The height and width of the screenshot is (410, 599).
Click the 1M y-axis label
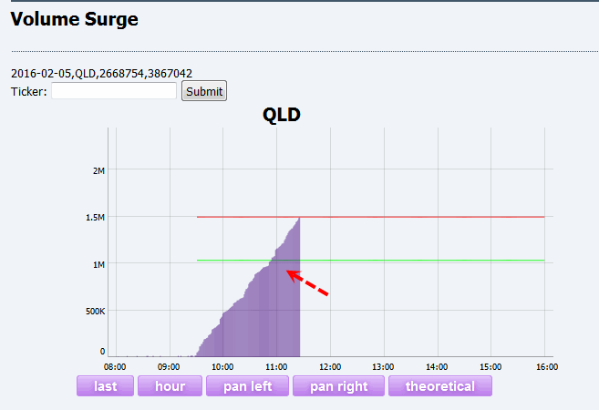pyautogui.click(x=98, y=264)
